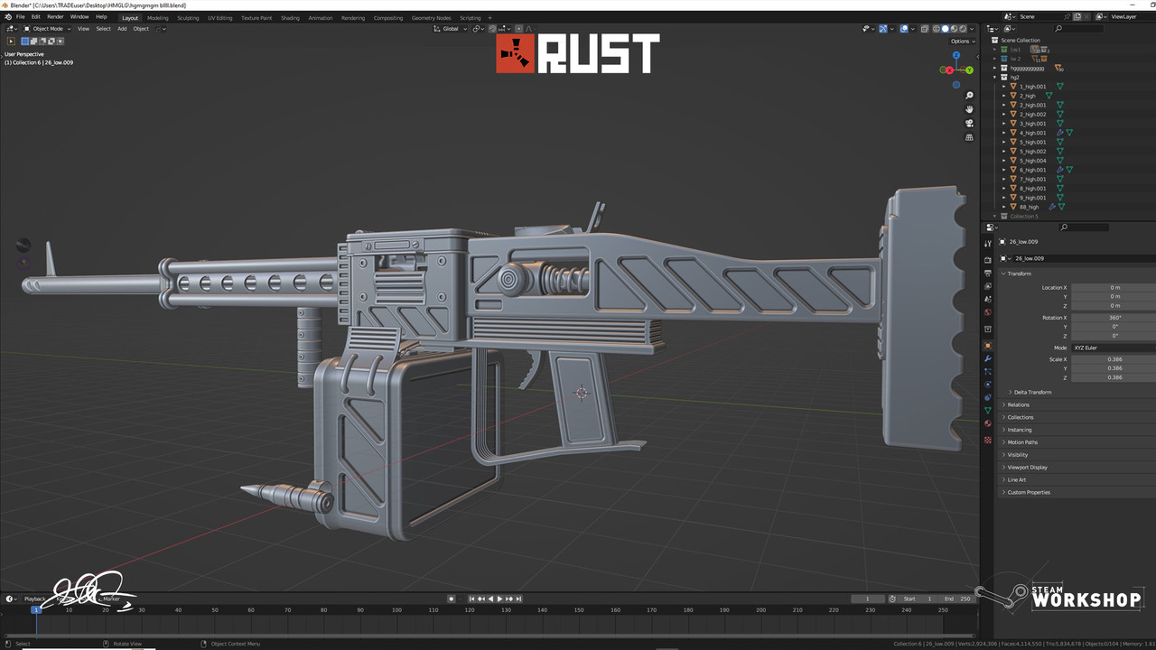This screenshot has width=1156, height=650.
Task: Open the timeline Playback menu
Action: (34, 599)
